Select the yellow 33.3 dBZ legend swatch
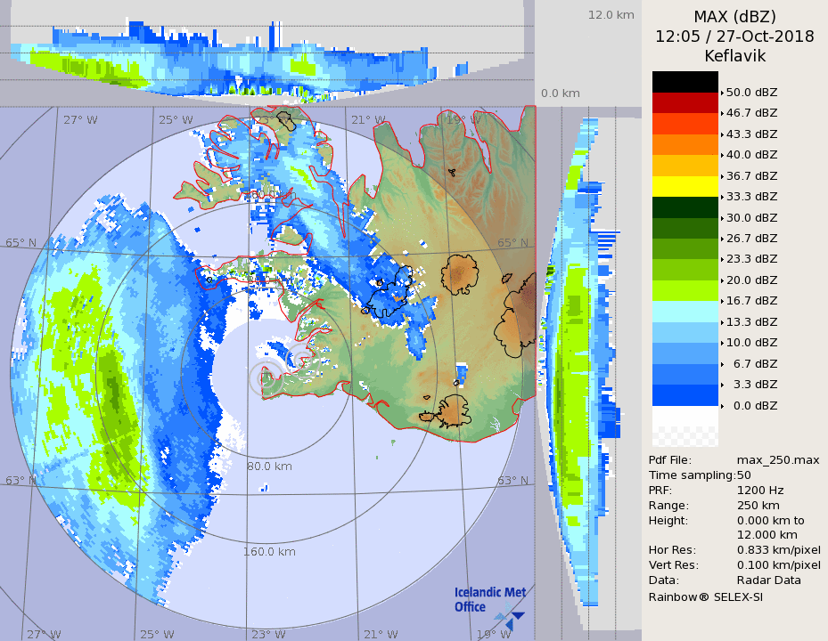 [x=685, y=186]
